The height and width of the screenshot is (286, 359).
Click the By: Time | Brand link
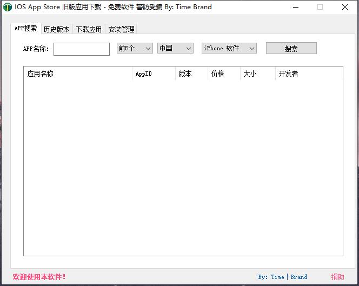point(282,277)
